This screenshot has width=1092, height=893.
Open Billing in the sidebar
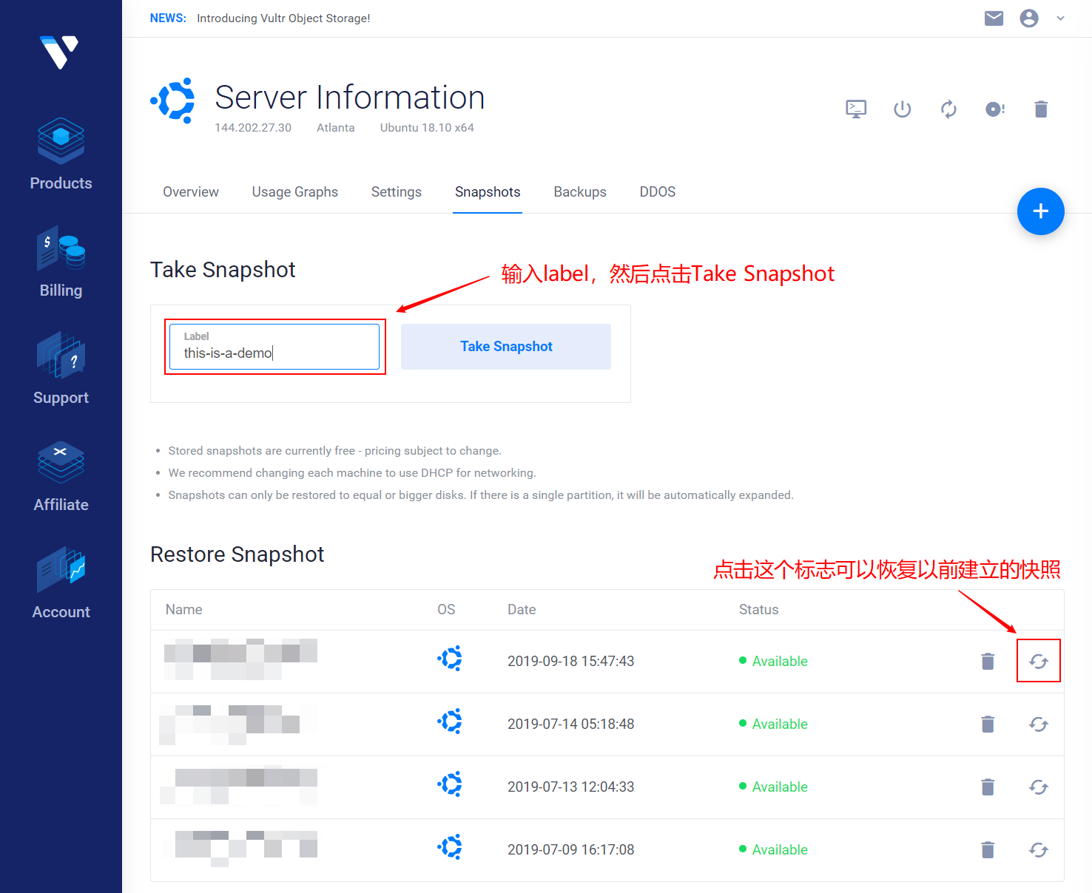(x=61, y=262)
